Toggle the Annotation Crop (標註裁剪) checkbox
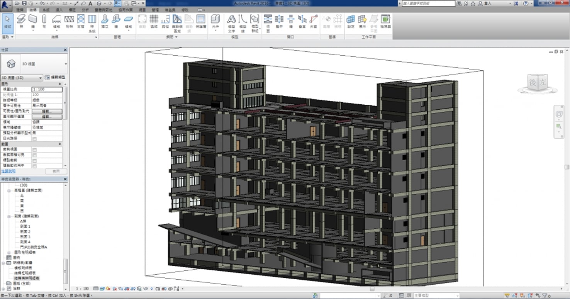Viewport: 570px width, 299px height. [34, 160]
